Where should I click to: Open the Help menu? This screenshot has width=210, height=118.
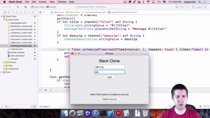(72, 2)
